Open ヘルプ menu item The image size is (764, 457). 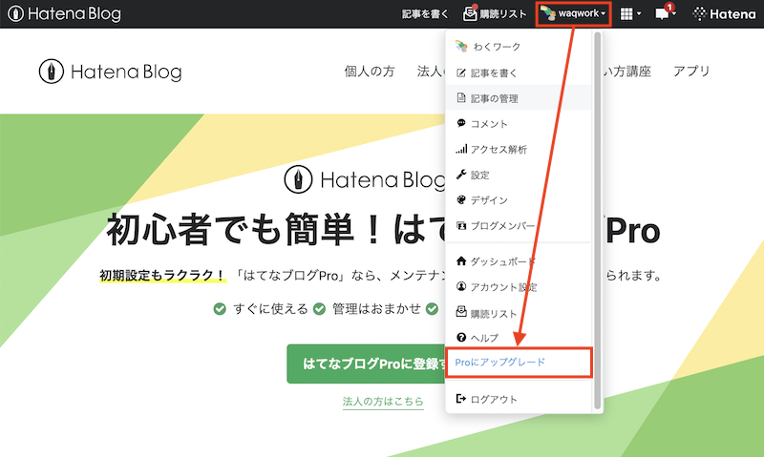click(x=518, y=338)
